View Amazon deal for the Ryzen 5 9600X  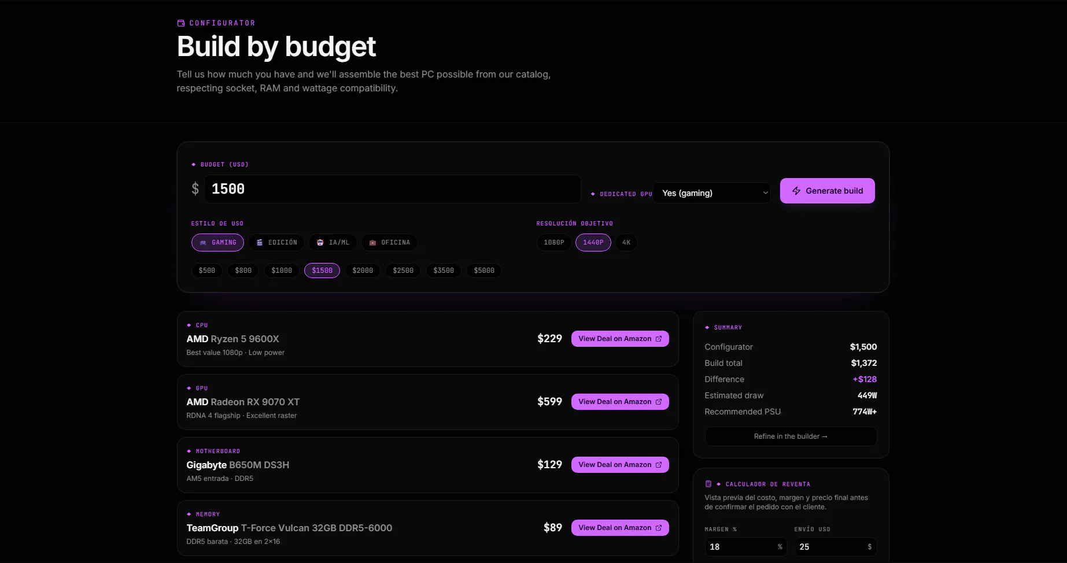pos(620,339)
